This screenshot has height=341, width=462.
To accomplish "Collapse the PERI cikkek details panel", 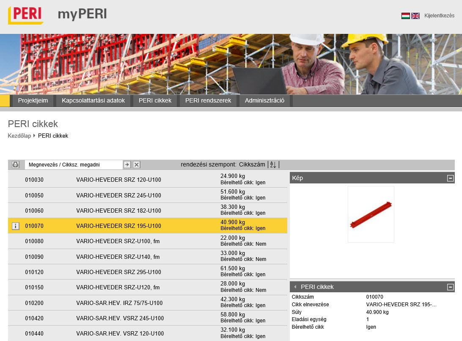I will click(x=450, y=287).
